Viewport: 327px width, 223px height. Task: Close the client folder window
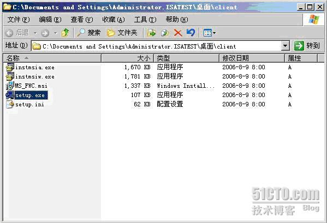coord(319,7)
